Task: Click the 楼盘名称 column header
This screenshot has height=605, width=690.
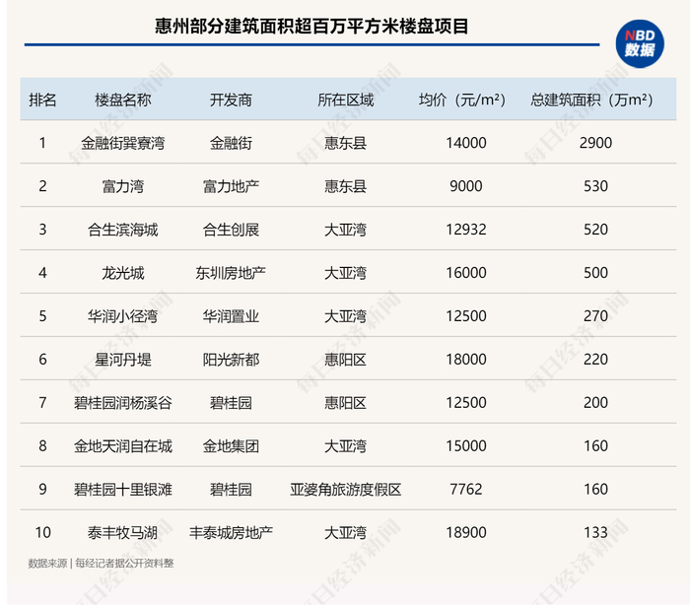Action: click(x=123, y=100)
